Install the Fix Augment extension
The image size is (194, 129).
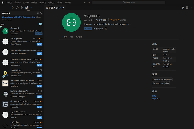[40, 44]
